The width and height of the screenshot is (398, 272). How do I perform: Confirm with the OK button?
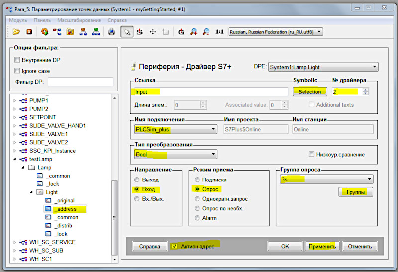[x=285, y=246]
